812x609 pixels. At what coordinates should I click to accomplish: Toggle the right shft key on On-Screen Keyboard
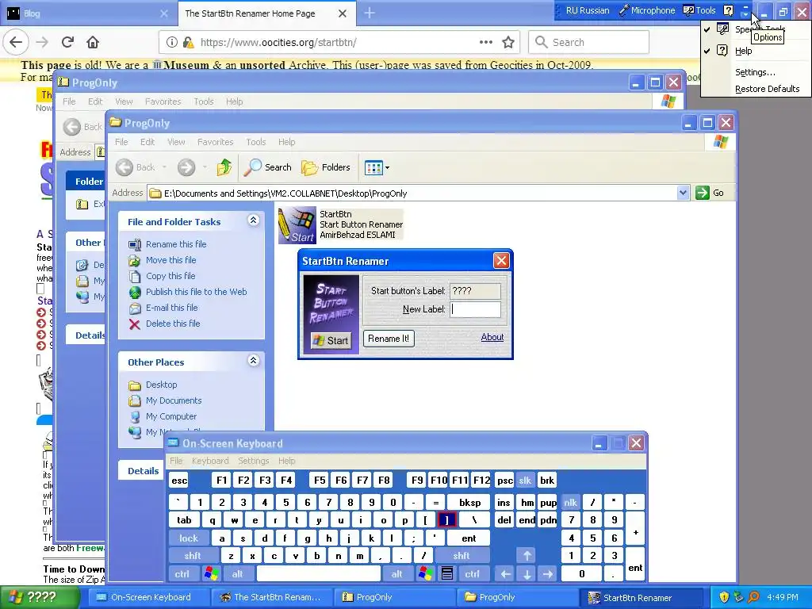(462, 556)
